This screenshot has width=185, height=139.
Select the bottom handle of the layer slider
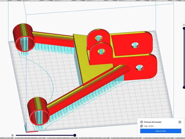(184, 87)
